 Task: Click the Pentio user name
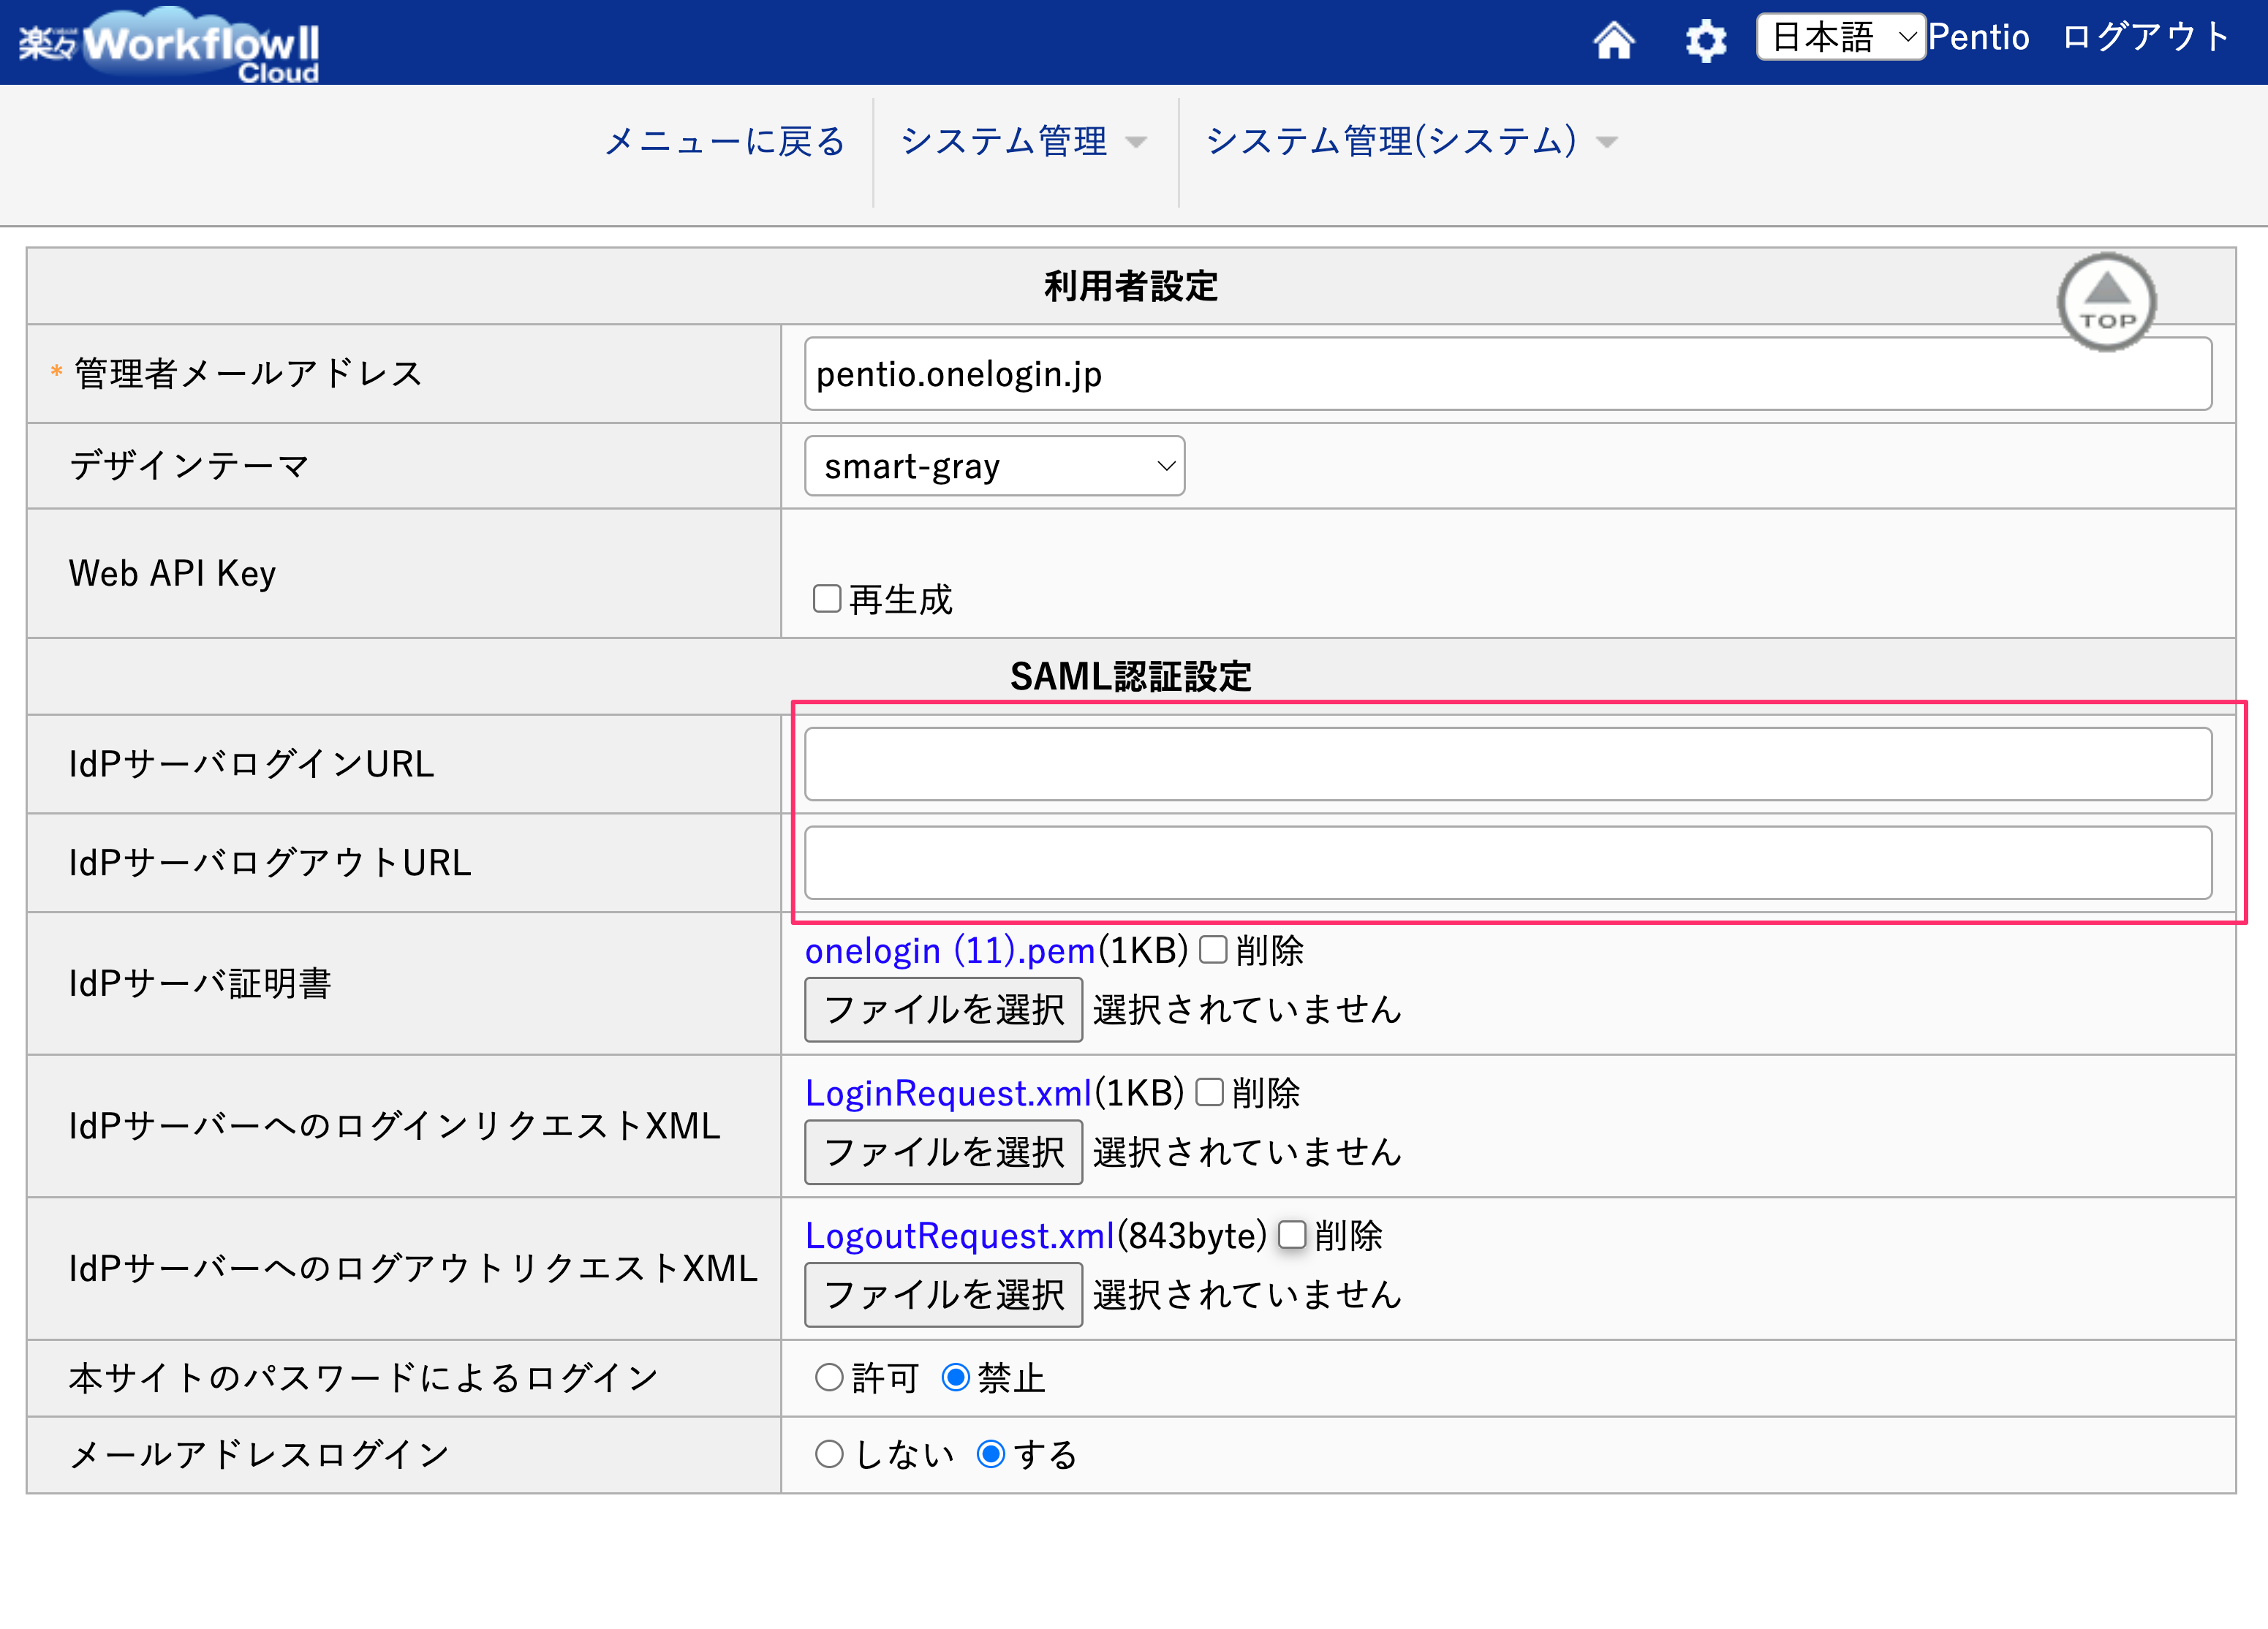coord(1979,38)
